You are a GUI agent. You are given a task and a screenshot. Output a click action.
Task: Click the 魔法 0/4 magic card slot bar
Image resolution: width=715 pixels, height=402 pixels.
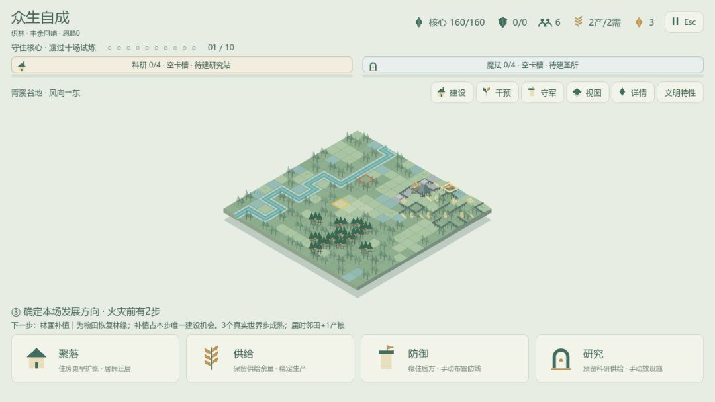[x=532, y=65]
